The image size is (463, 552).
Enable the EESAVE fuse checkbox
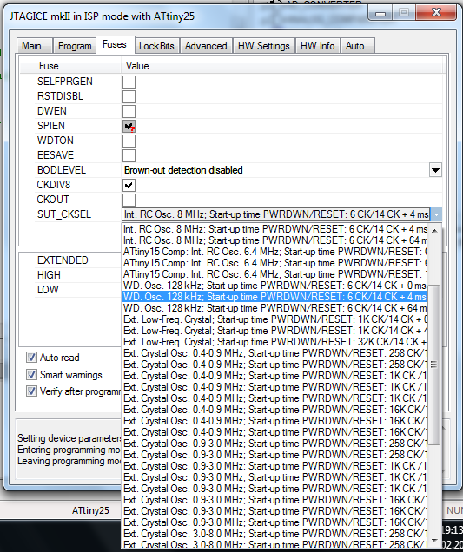pyautogui.click(x=129, y=155)
